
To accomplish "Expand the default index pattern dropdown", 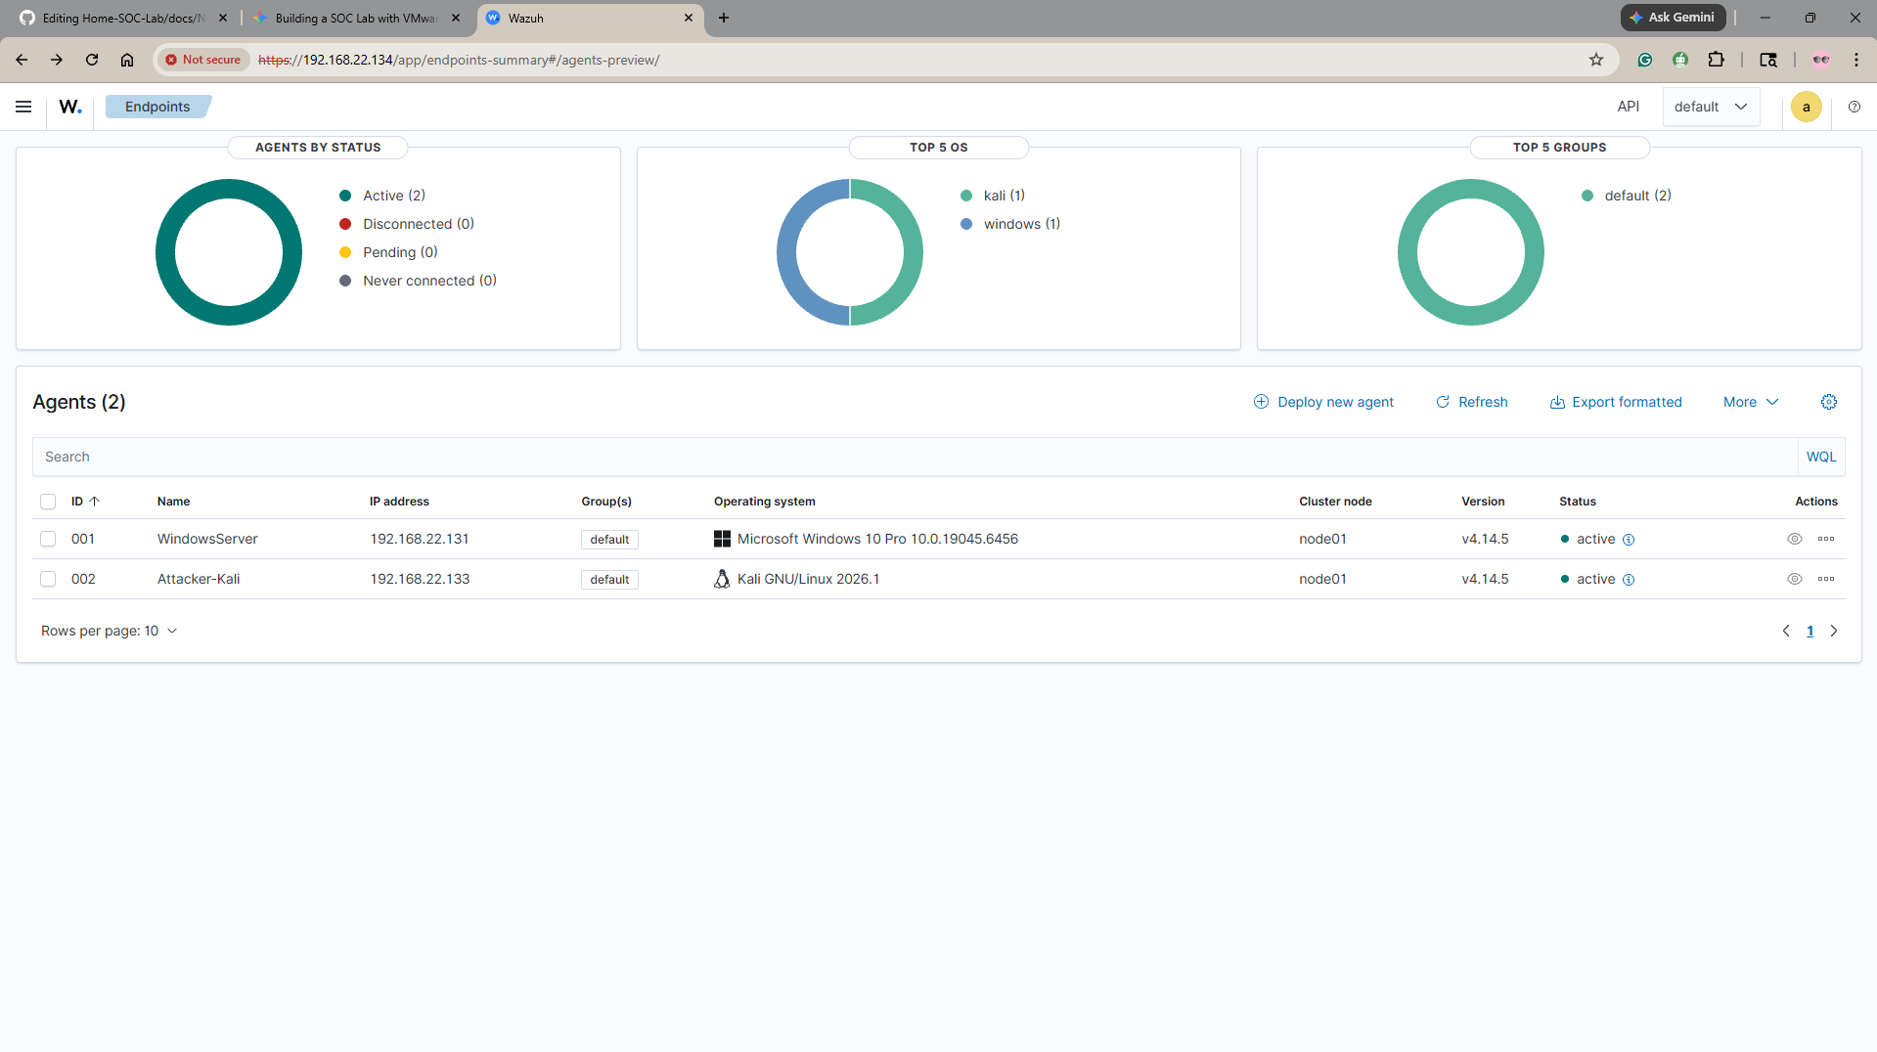I will pyautogui.click(x=1711, y=107).
